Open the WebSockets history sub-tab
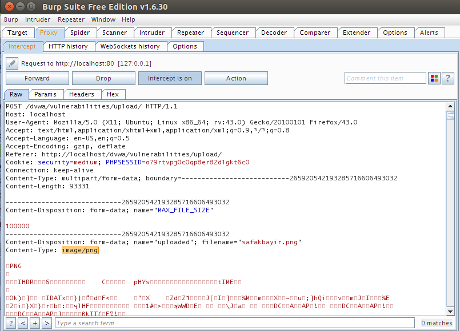 point(130,46)
